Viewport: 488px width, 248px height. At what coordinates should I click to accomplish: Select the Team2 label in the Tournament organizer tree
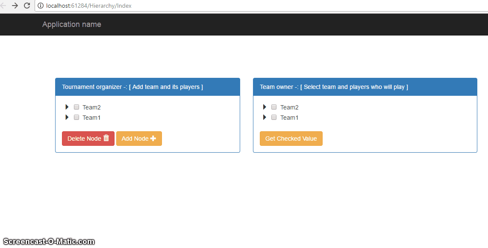coord(91,107)
